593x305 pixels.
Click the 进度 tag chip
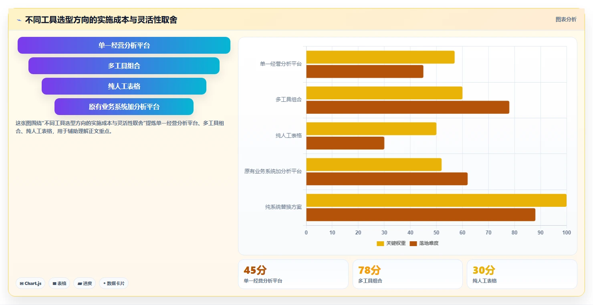coord(85,283)
